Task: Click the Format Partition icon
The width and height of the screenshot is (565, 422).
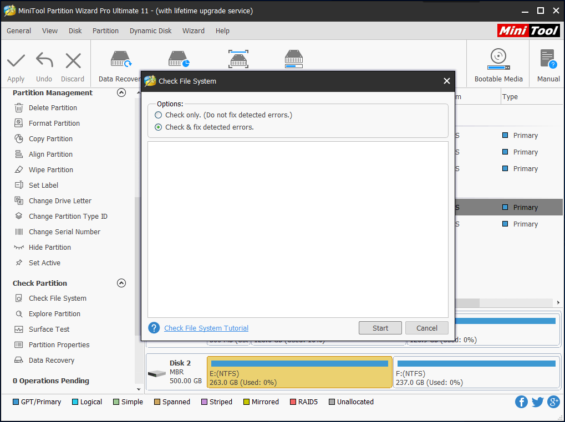Action: (x=19, y=123)
